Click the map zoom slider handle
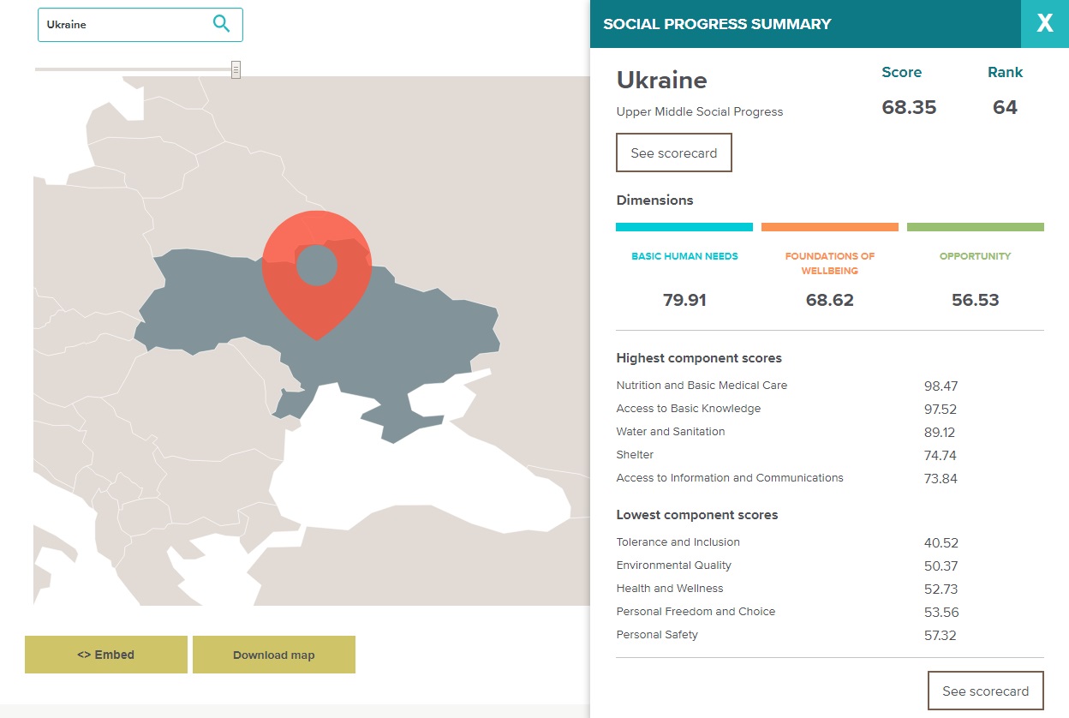This screenshot has height=718, width=1069. coord(236,69)
